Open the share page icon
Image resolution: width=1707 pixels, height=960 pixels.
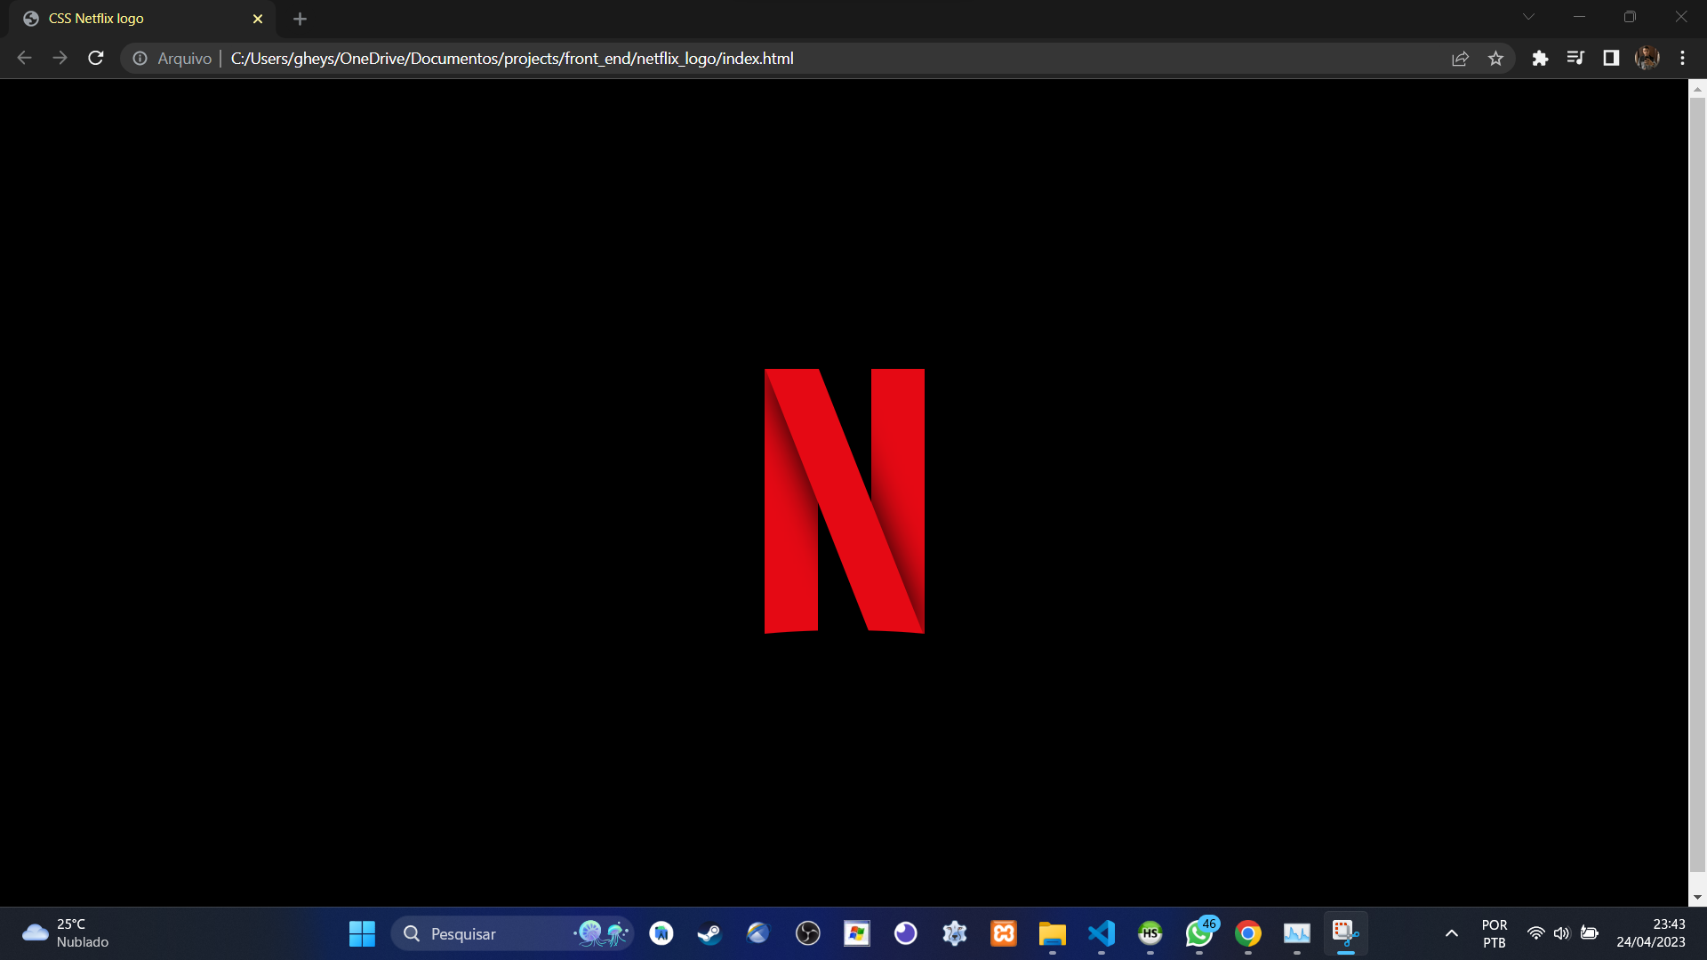pos(1460,59)
